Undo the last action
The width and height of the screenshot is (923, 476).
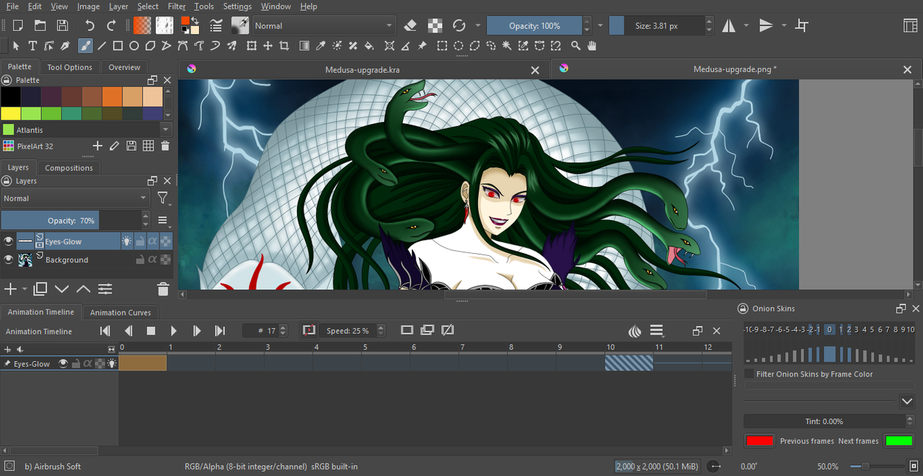click(89, 25)
